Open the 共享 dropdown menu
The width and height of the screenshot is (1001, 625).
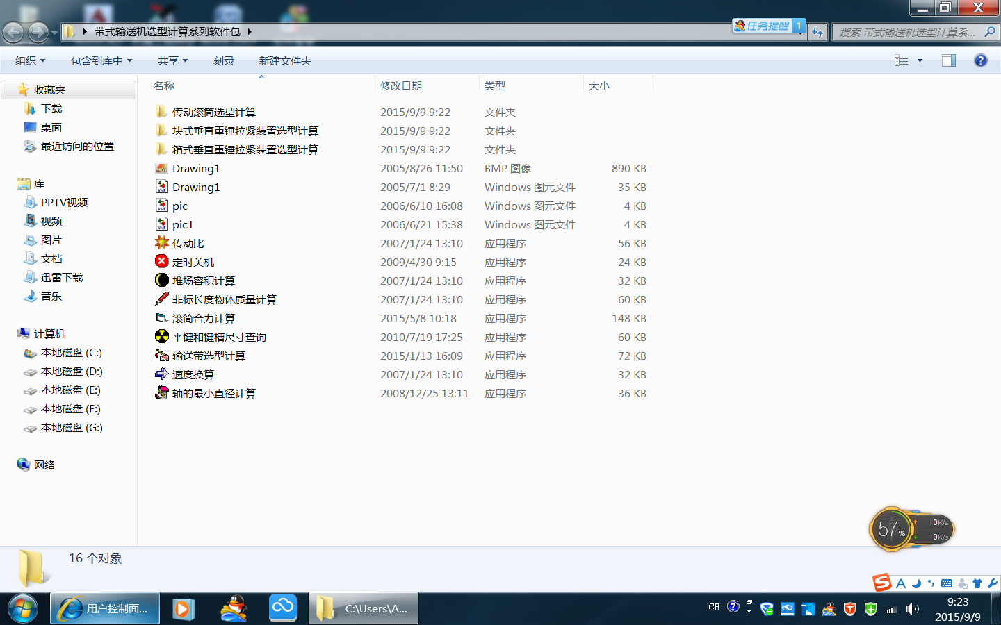tap(172, 60)
